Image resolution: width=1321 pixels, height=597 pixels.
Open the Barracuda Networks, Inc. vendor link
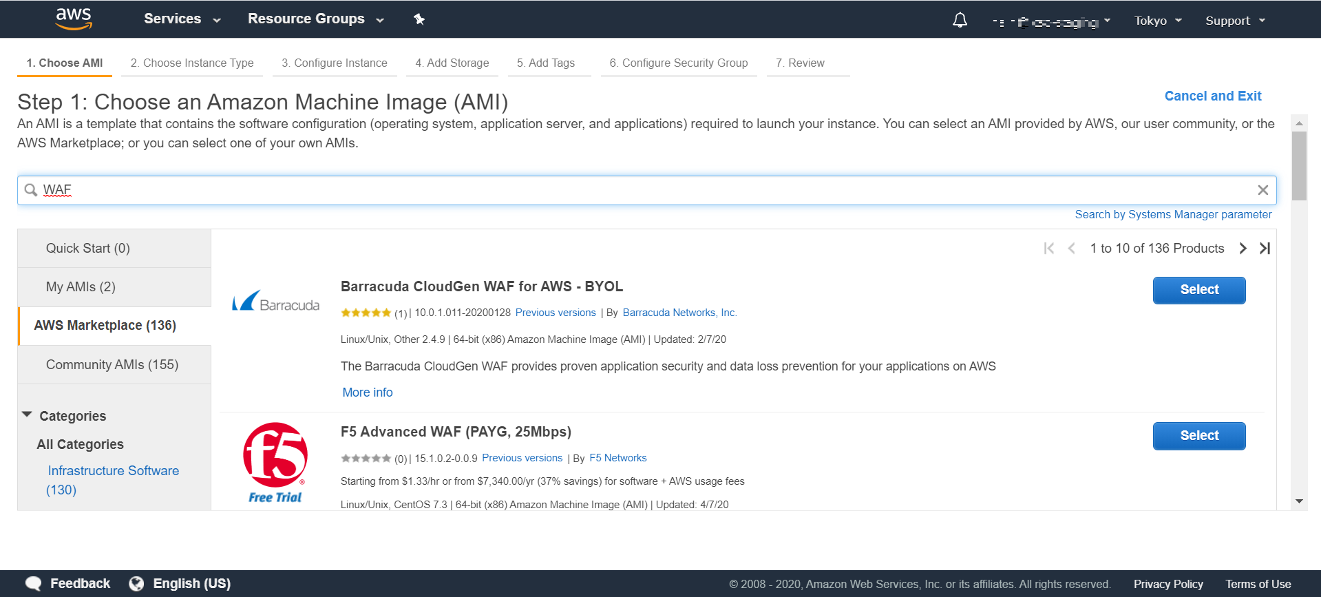[x=679, y=313]
